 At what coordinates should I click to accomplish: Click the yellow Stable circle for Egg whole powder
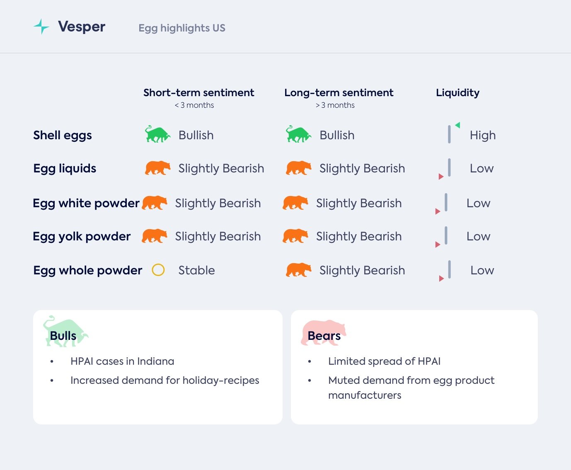(158, 270)
